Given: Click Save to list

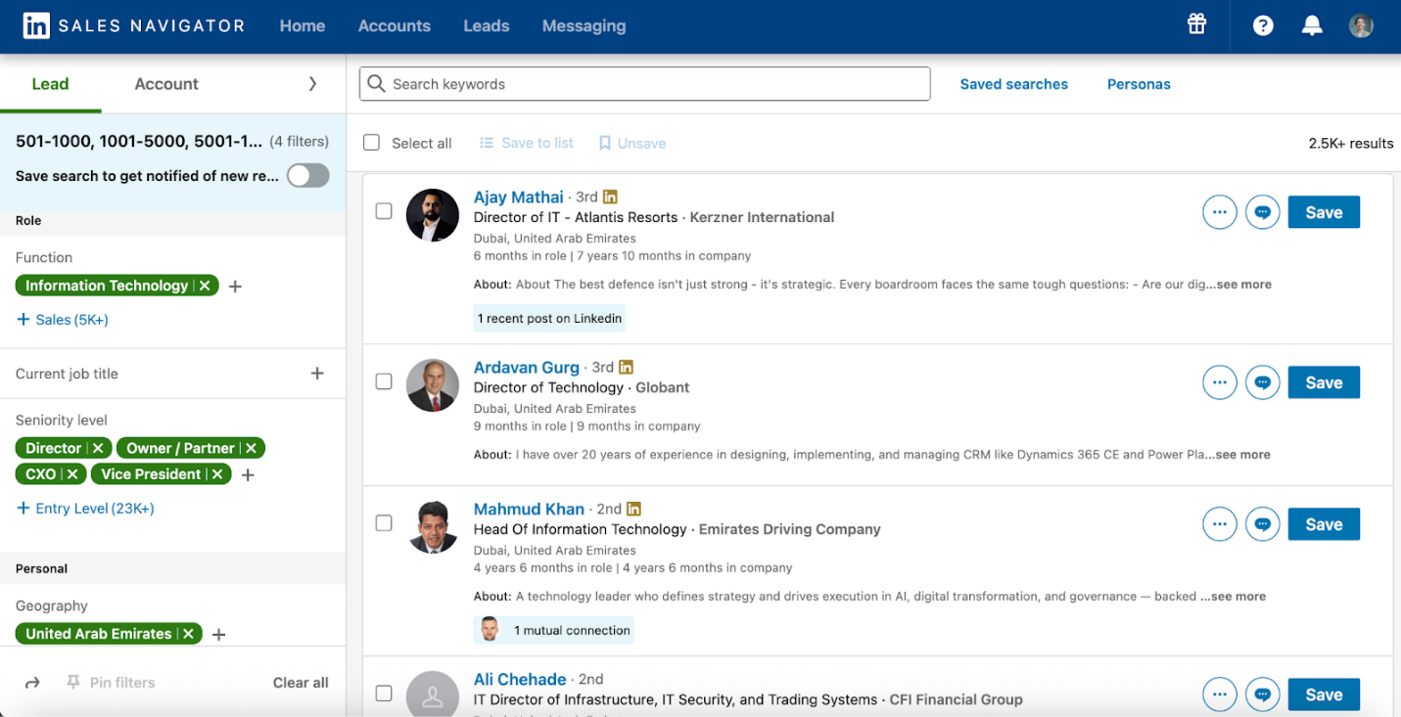Looking at the screenshot, I should (527, 143).
